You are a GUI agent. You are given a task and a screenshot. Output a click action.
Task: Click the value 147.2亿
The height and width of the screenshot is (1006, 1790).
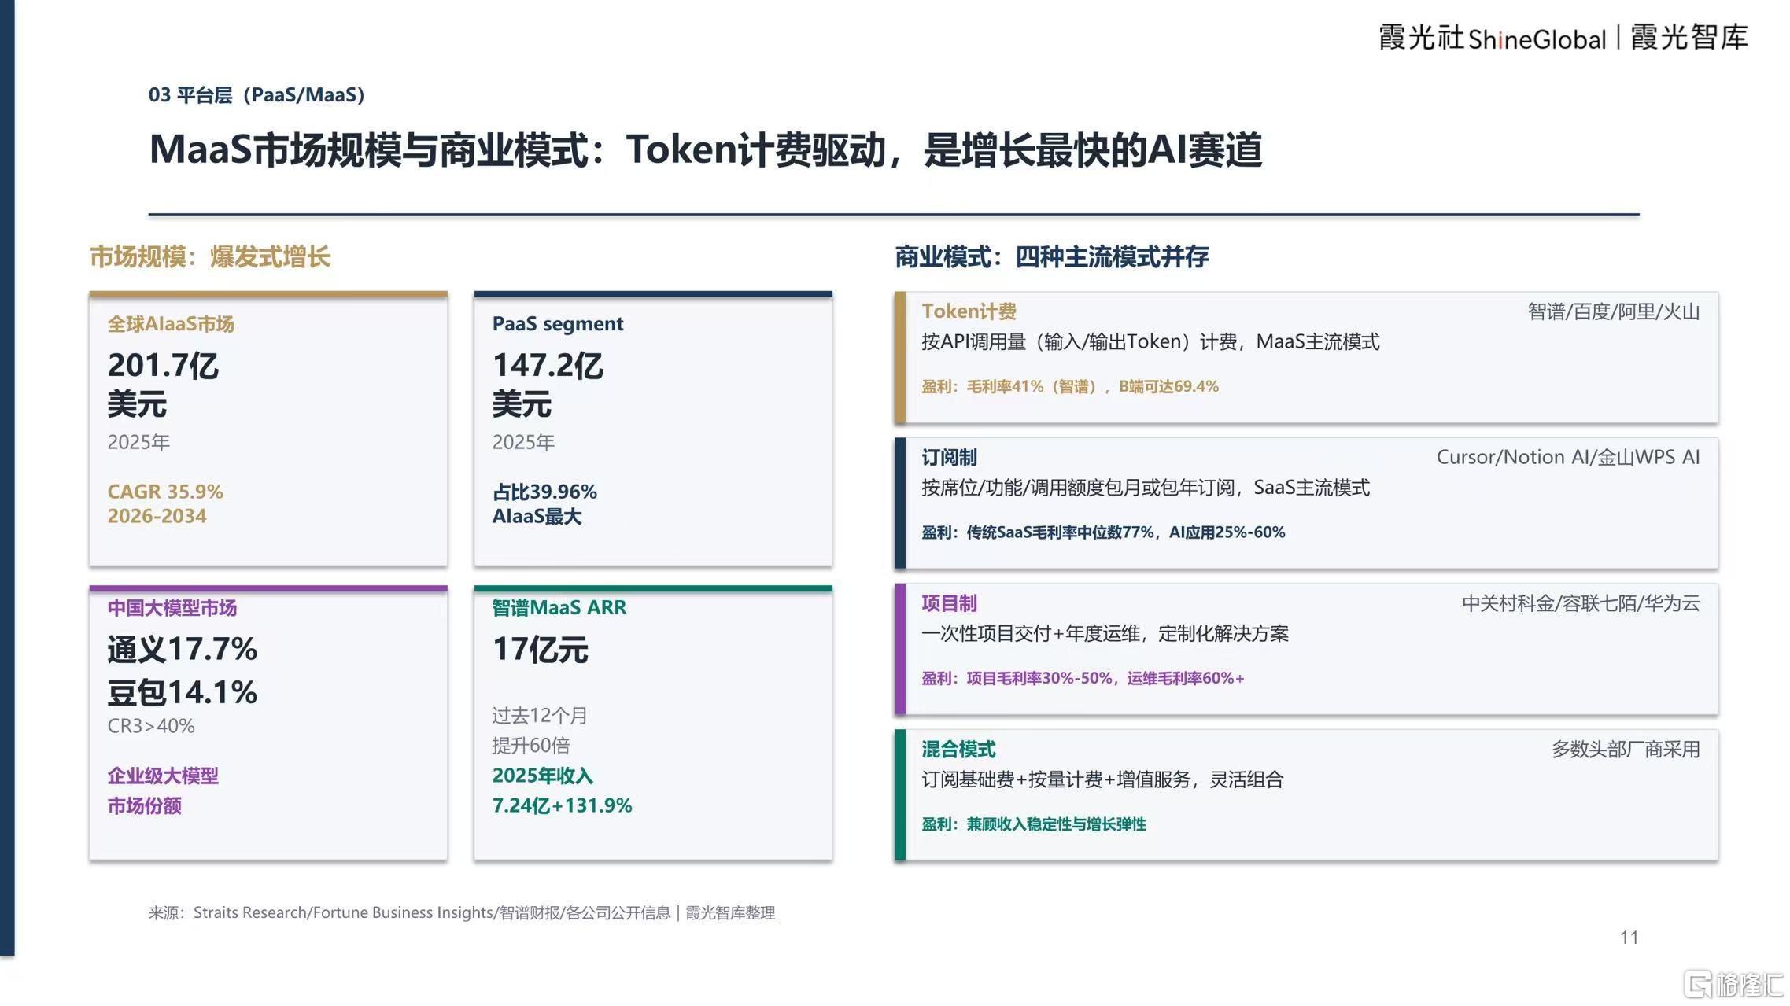(548, 366)
